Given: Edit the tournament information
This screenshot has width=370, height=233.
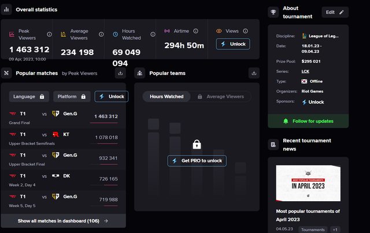Looking at the screenshot, I should click(x=335, y=12).
